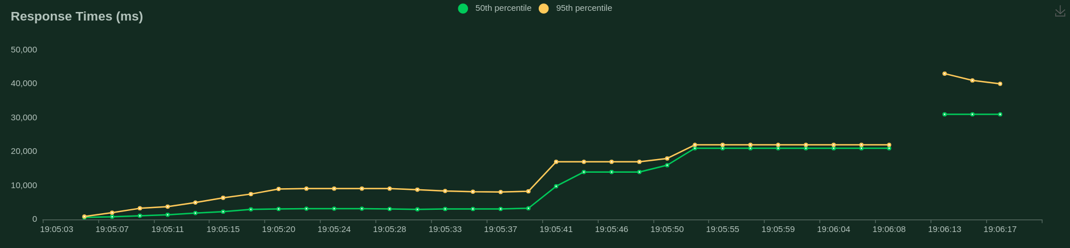Click 50th percentile point at 19:05:20

point(278,209)
